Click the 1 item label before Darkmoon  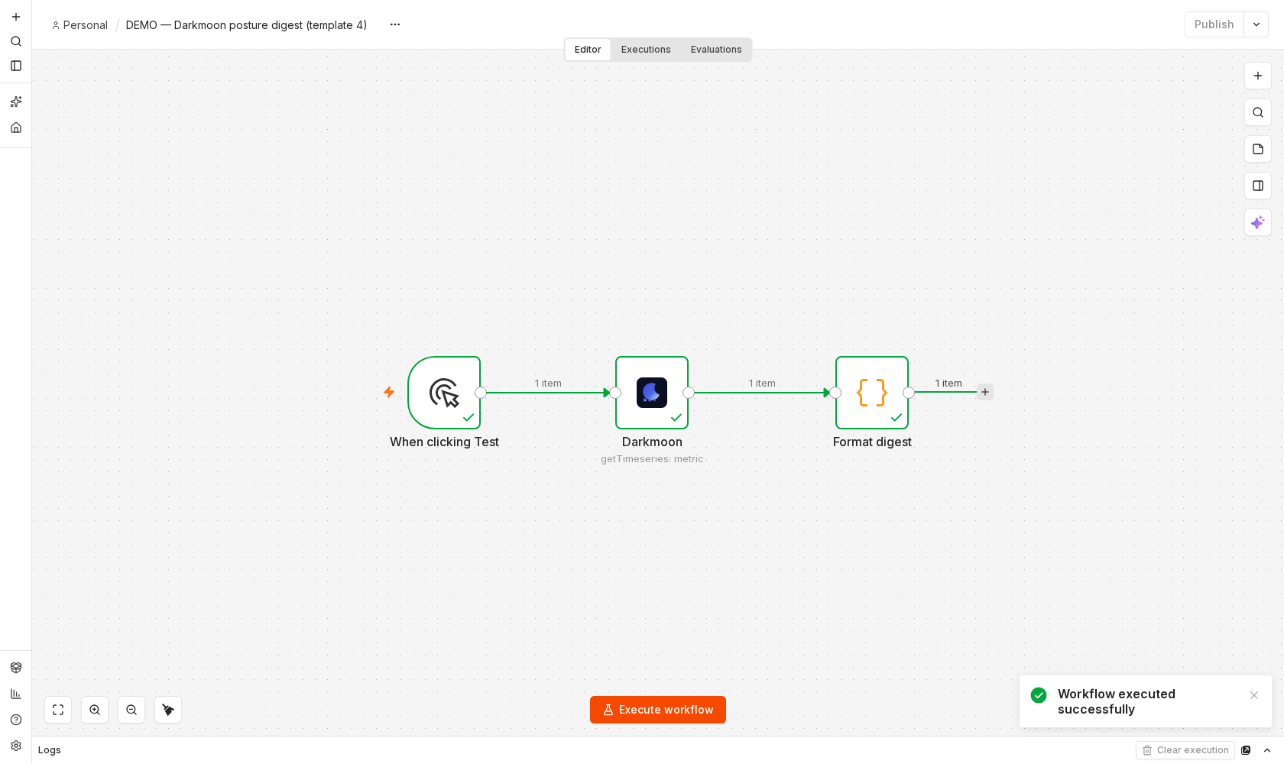point(548,384)
